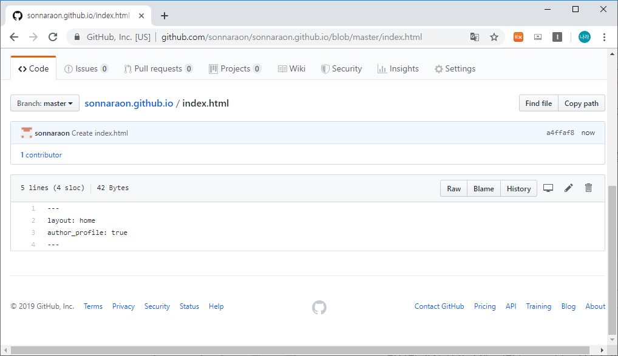
Task: Click the orange extension icon
Action: (x=518, y=37)
